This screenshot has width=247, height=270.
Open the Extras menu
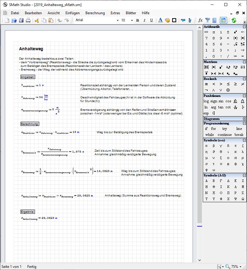tap(115, 13)
